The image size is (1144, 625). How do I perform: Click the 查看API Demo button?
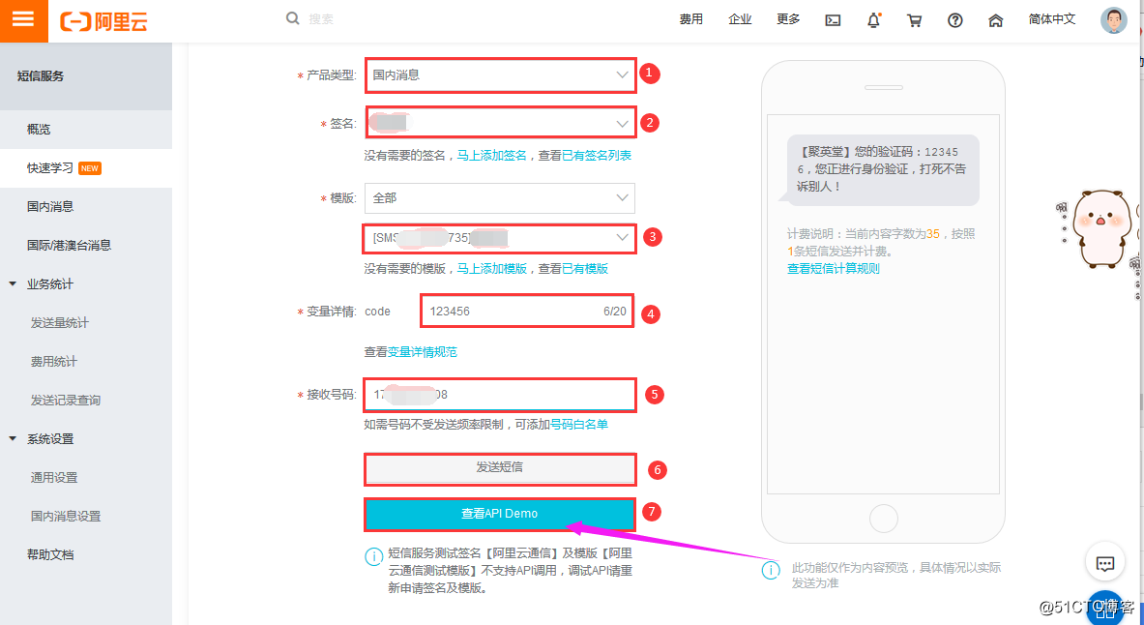click(x=500, y=514)
